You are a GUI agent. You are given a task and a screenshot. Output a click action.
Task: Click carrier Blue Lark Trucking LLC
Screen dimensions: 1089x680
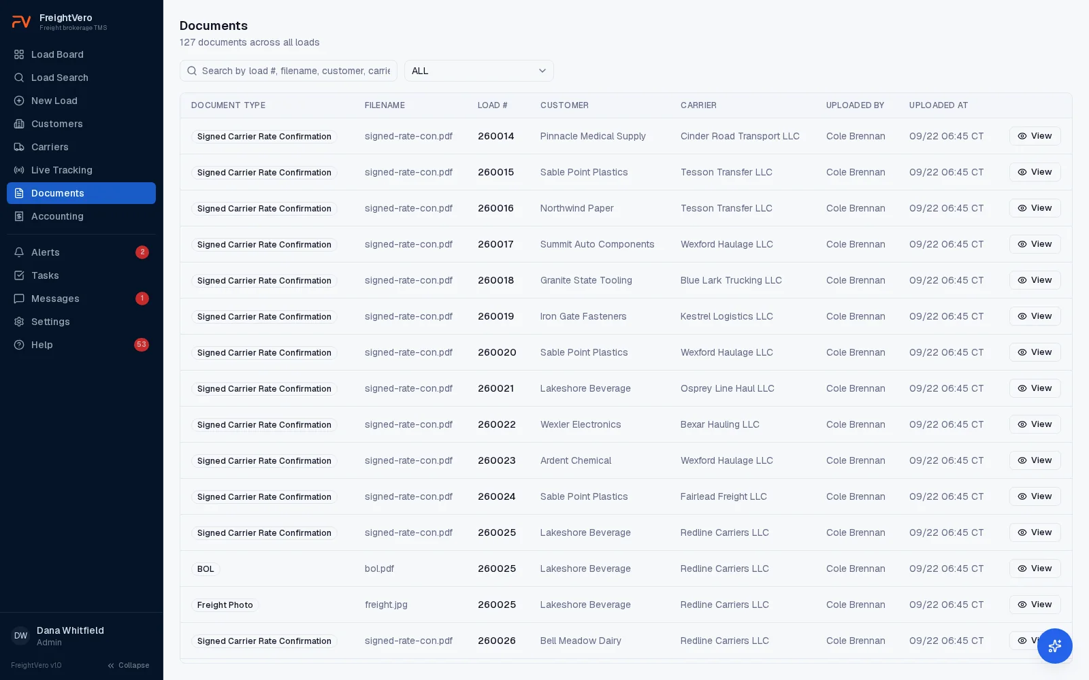[731, 280]
